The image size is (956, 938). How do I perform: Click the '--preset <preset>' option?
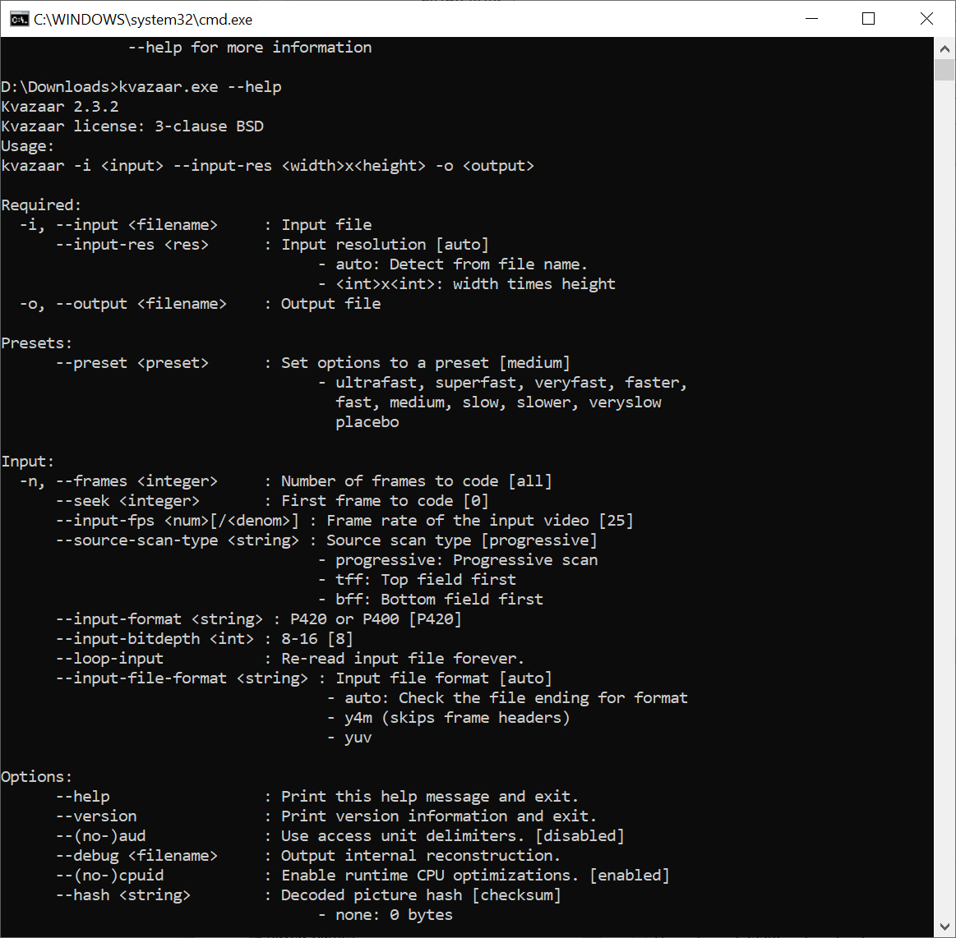132,363
